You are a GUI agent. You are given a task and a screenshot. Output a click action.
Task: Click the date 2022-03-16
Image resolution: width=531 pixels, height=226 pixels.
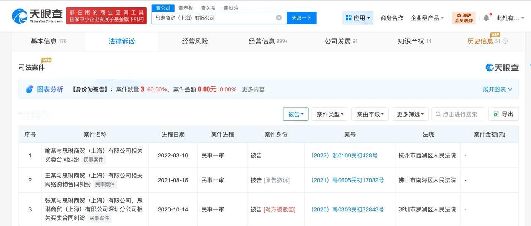pos(173,155)
